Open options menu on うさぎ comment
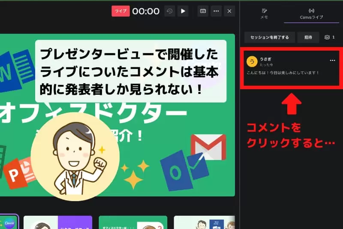Viewport: 343px width, 229px height. pyautogui.click(x=332, y=60)
